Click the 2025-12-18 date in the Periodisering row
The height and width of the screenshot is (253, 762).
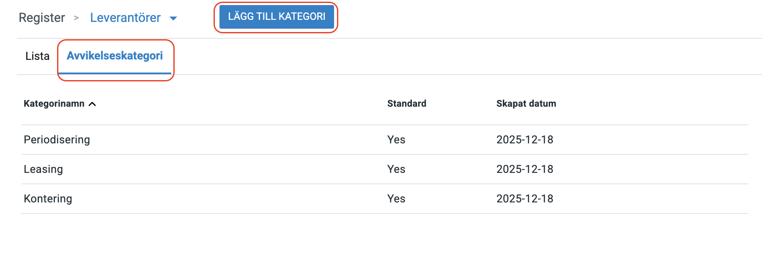pos(525,140)
